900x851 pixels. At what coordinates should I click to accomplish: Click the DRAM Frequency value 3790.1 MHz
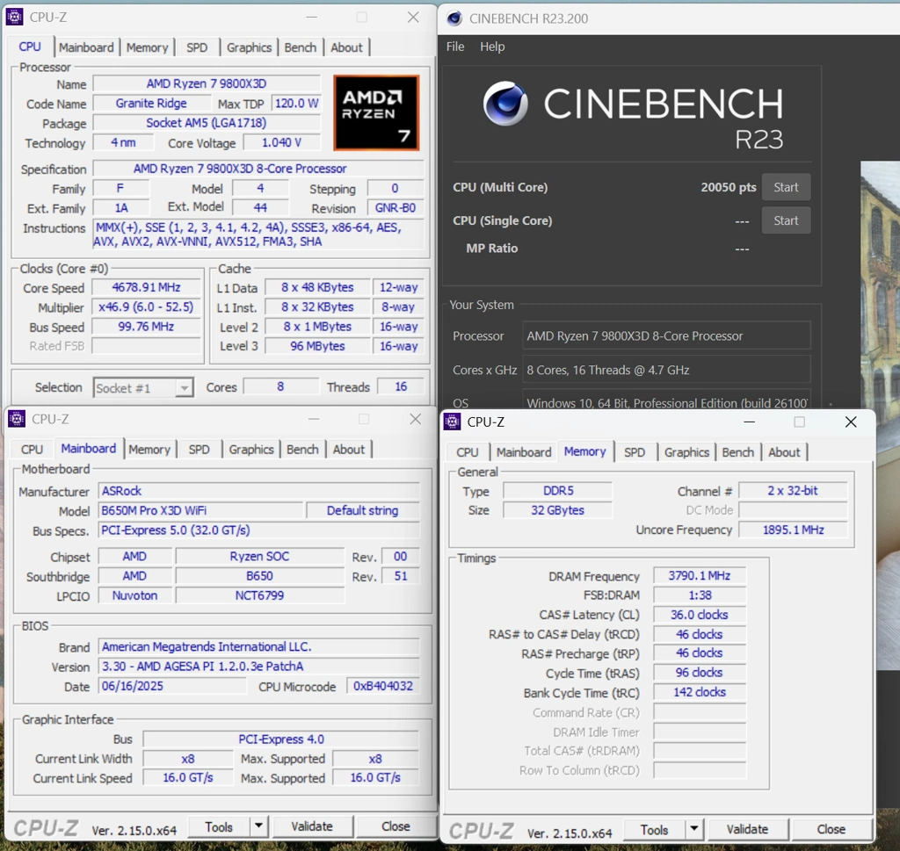pyautogui.click(x=699, y=576)
